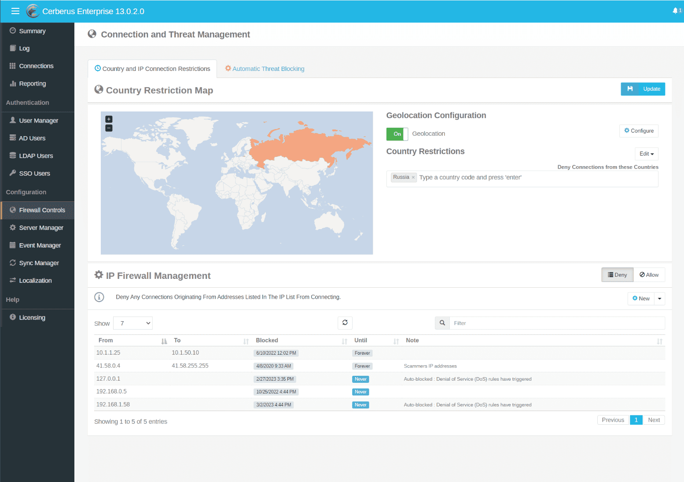The image size is (684, 482).
Task: Click the globe icon beside page title
Action: (x=92, y=34)
